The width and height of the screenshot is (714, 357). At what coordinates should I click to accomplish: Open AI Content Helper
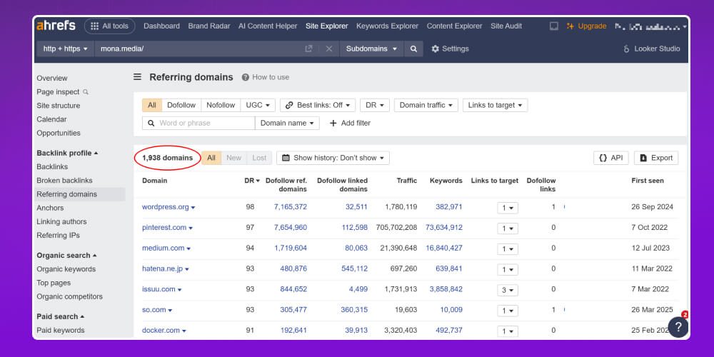268,26
